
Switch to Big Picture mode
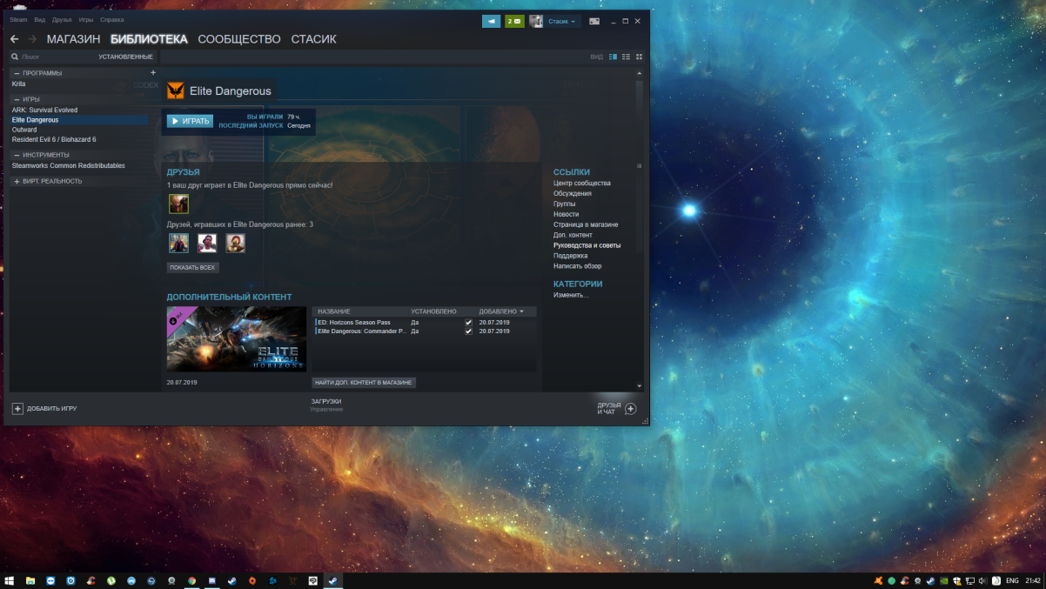(x=594, y=21)
